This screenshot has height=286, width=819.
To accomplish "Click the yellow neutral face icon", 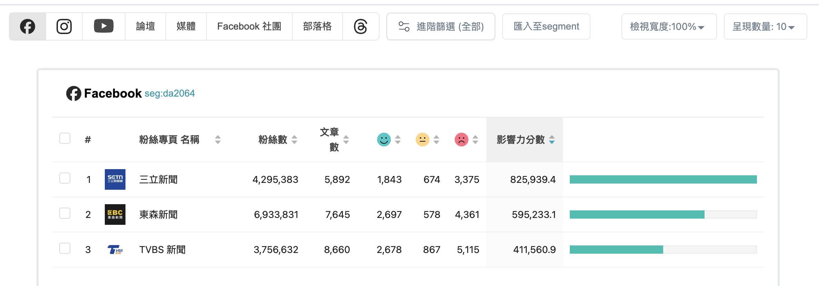I will pos(423,140).
